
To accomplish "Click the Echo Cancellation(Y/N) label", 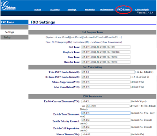I will [x=67, y=87].
